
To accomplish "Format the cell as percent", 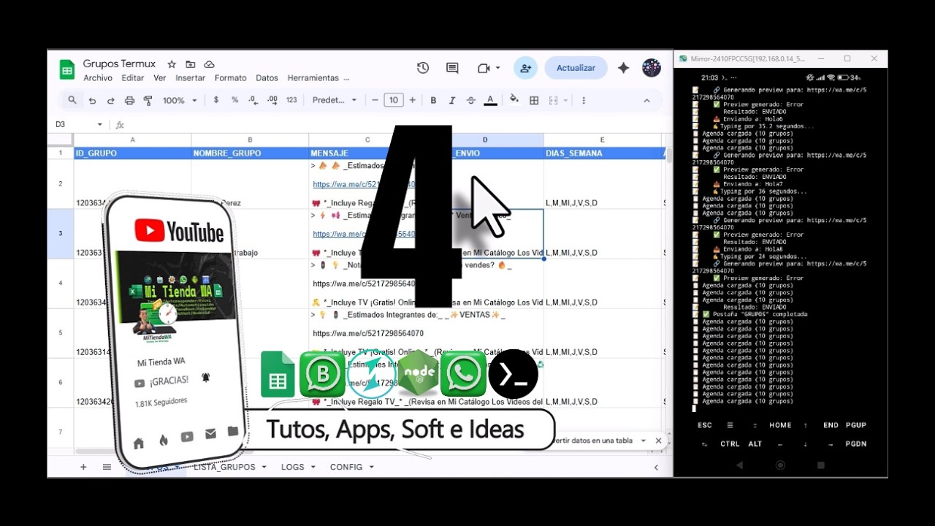I will click(x=234, y=100).
